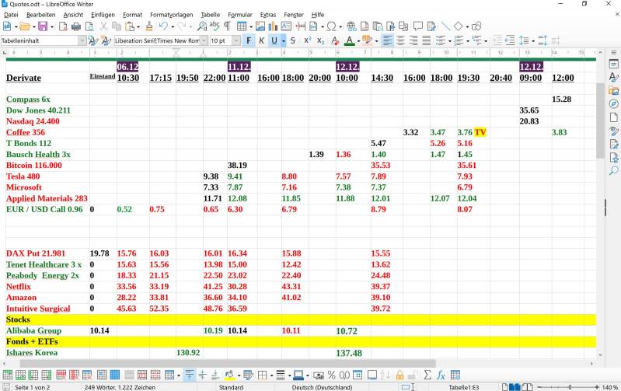Click the 140 % zoom level
Screen dimensions: 621x391
[610, 387]
